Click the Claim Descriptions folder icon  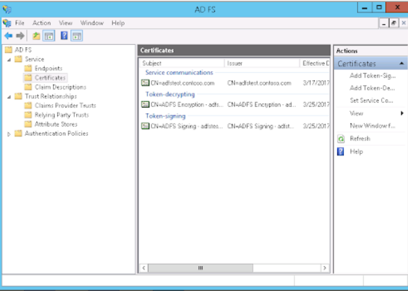(28, 87)
